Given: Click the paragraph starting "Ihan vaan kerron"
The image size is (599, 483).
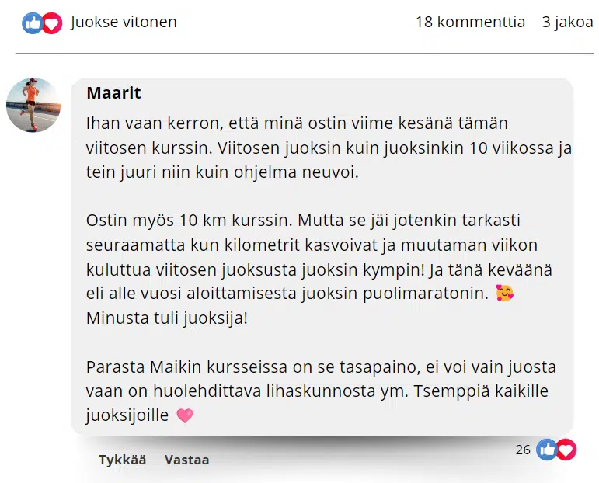Looking at the screenshot, I should point(326,148).
